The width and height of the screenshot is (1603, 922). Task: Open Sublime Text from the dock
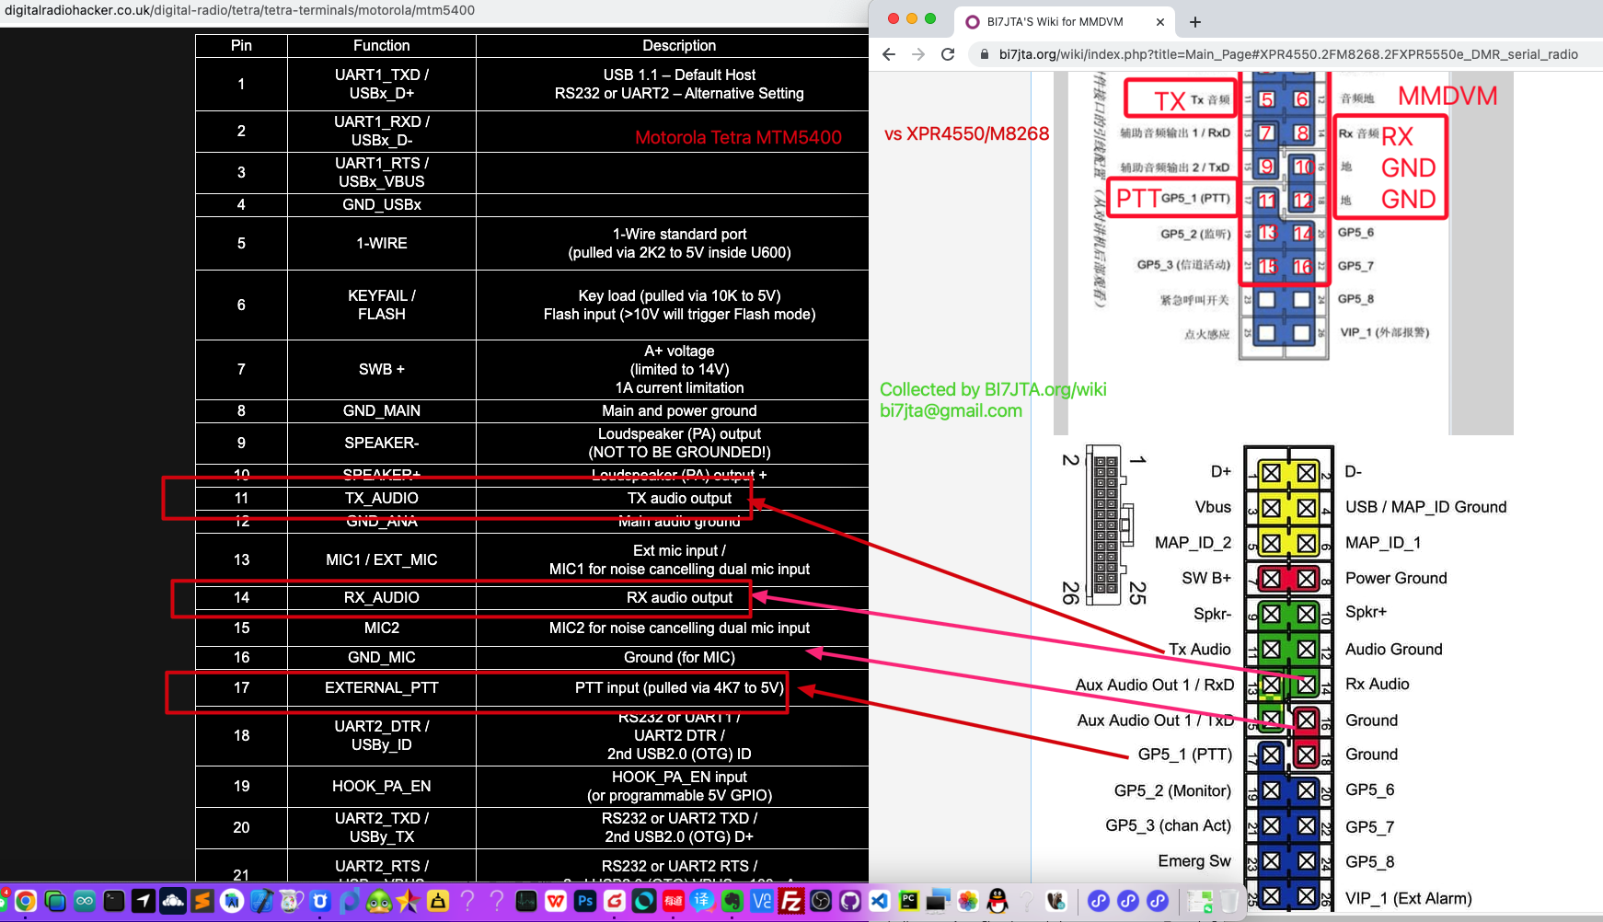[202, 901]
